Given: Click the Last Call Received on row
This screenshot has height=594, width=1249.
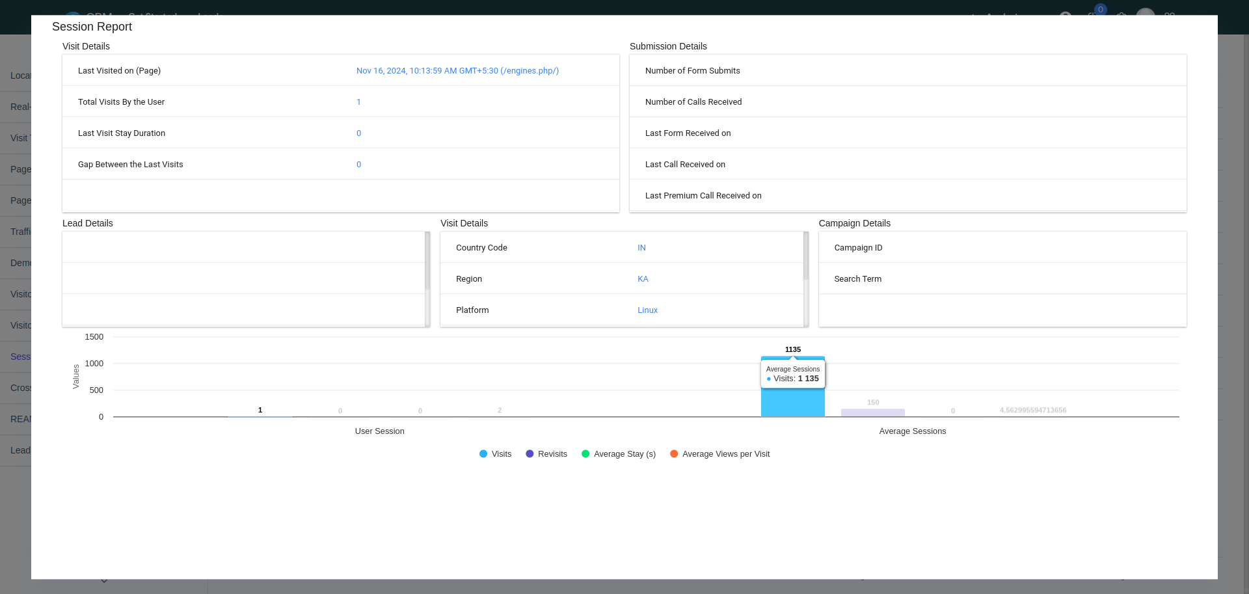Looking at the screenshot, I should [x=908, y=164].
